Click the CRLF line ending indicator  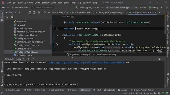click(131, 93)
